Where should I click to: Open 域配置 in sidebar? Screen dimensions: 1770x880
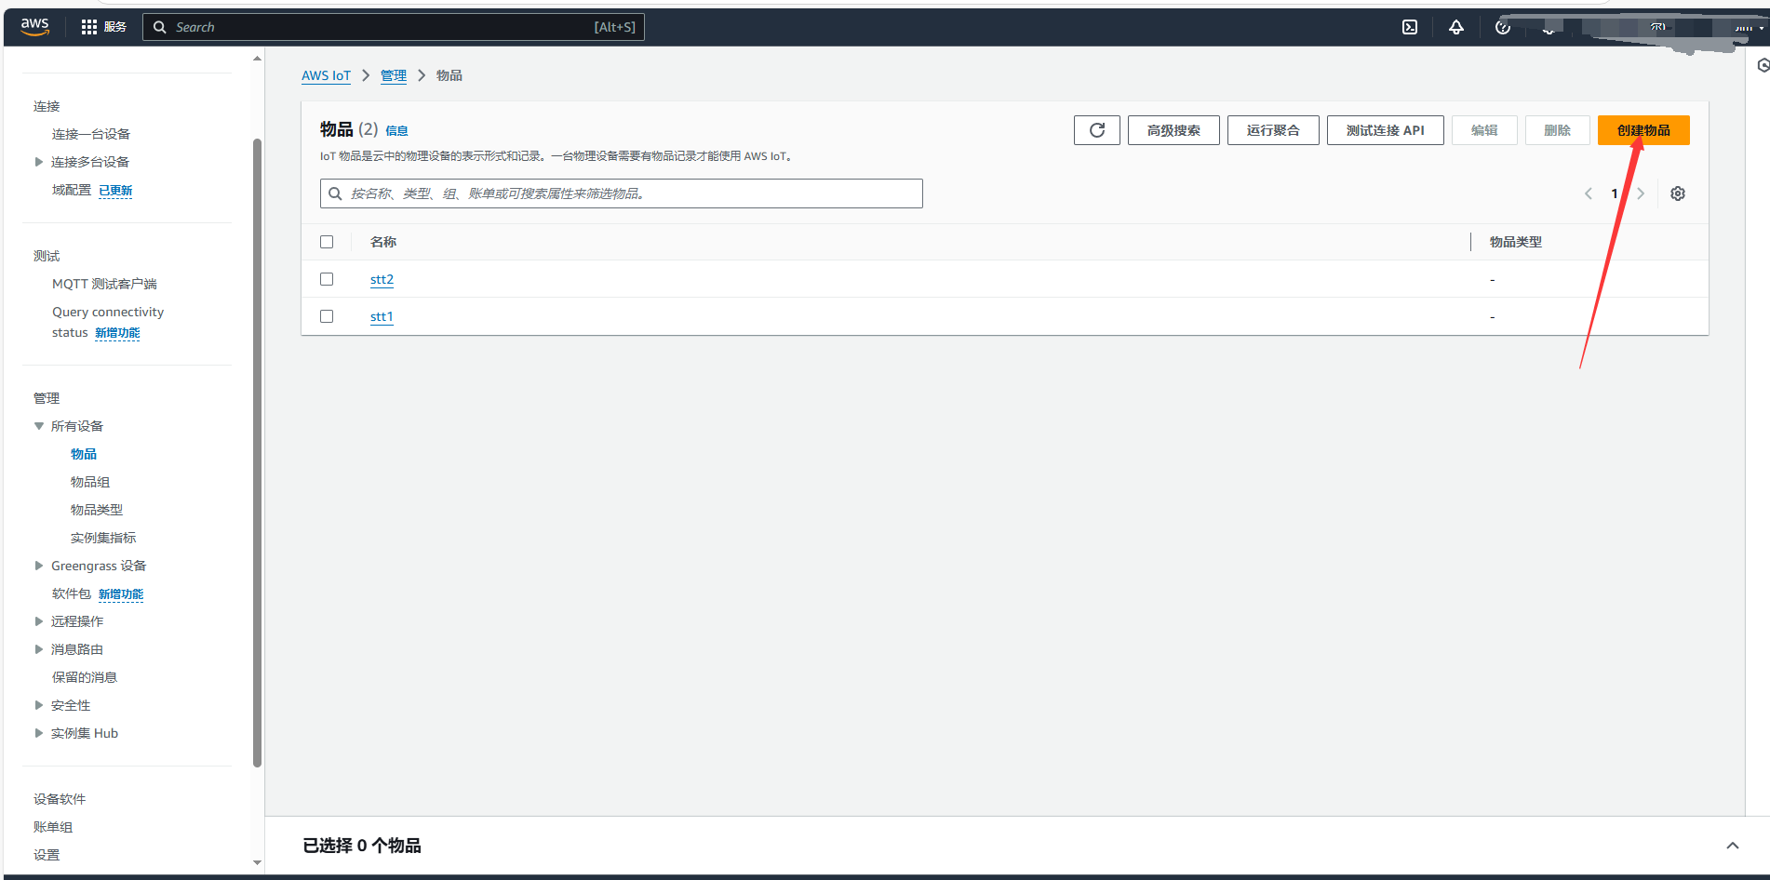click(x=72, y=190)
